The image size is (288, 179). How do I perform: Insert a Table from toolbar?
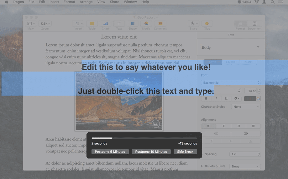point(92,24)
